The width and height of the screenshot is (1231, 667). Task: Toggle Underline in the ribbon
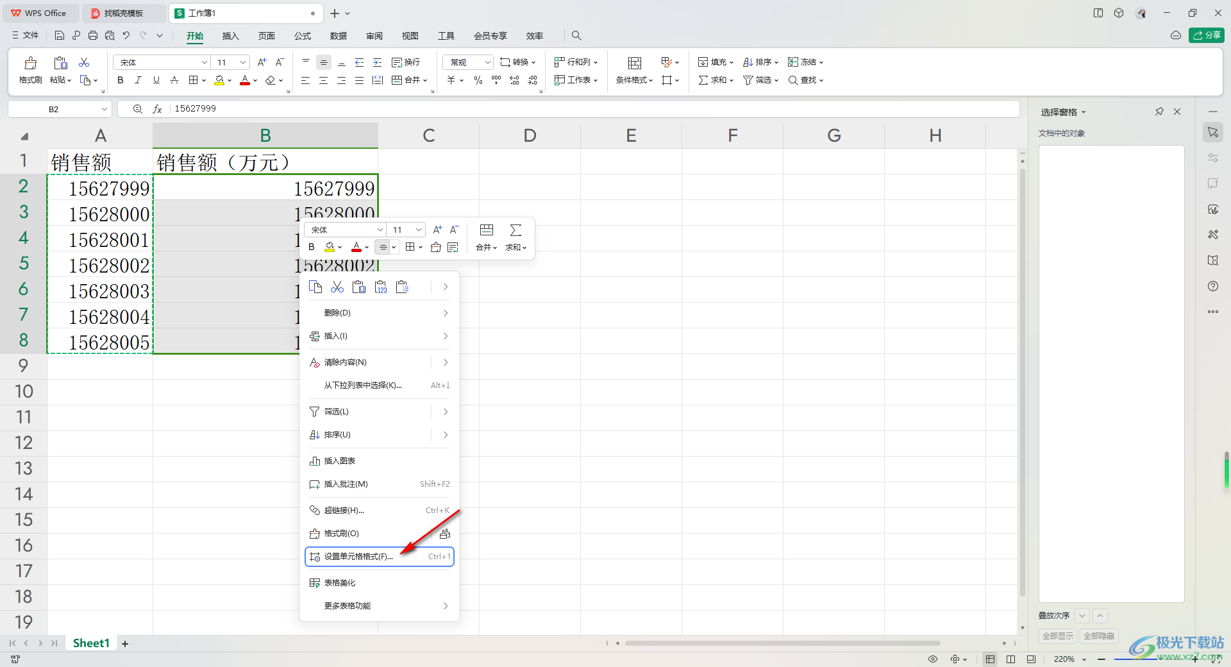point(156,80)
